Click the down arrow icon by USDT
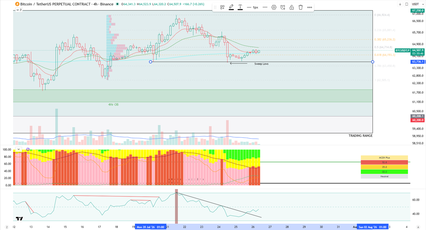This screenshot has height=230, width=426. tap(400, 4)
